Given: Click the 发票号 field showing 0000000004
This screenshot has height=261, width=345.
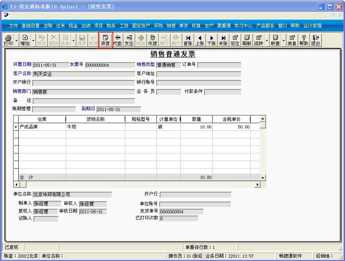Looking at the screenshot, I should tap(110, 65).
